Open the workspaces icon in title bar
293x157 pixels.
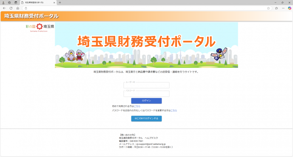click(x=10, y=3)
